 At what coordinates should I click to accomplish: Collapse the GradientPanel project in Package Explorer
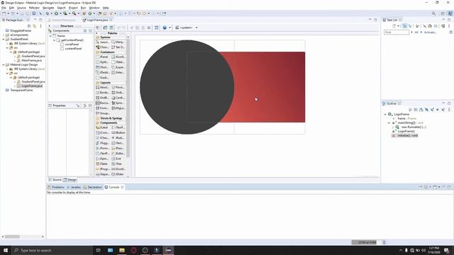[x=3, y=39]
